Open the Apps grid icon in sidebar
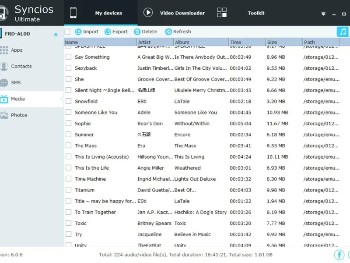This screenshot has height=263, width=350. coord(4,50)
